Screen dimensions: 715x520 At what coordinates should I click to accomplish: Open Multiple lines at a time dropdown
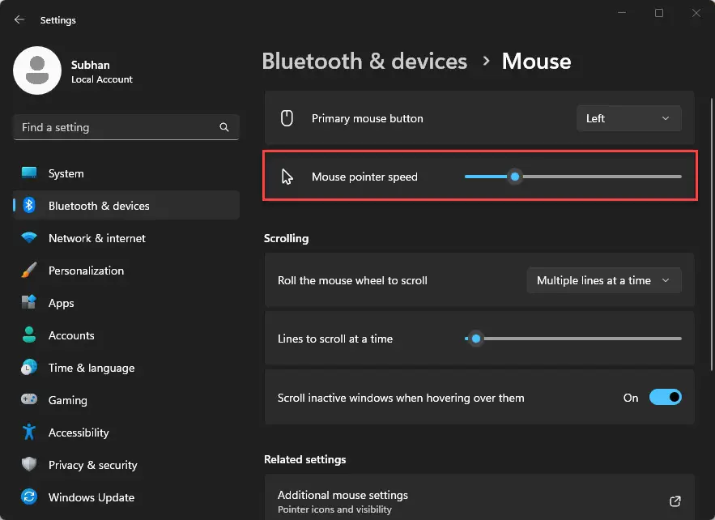pos(604,280)
